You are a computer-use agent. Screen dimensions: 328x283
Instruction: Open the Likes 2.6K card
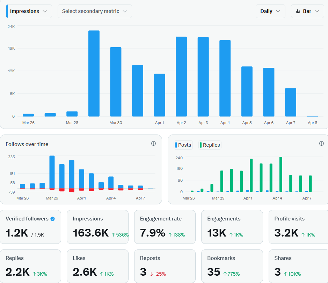[x=97, y=266]
